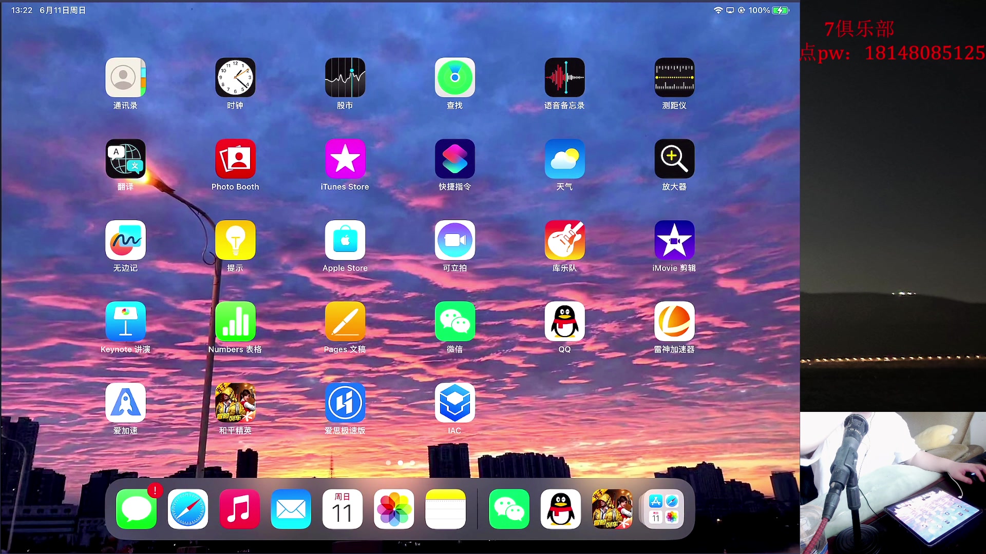Launch Voice Memos (语音备忘录)
Image resolution: width=986 pixels, height=554 pixels.
tap(564, 77)
